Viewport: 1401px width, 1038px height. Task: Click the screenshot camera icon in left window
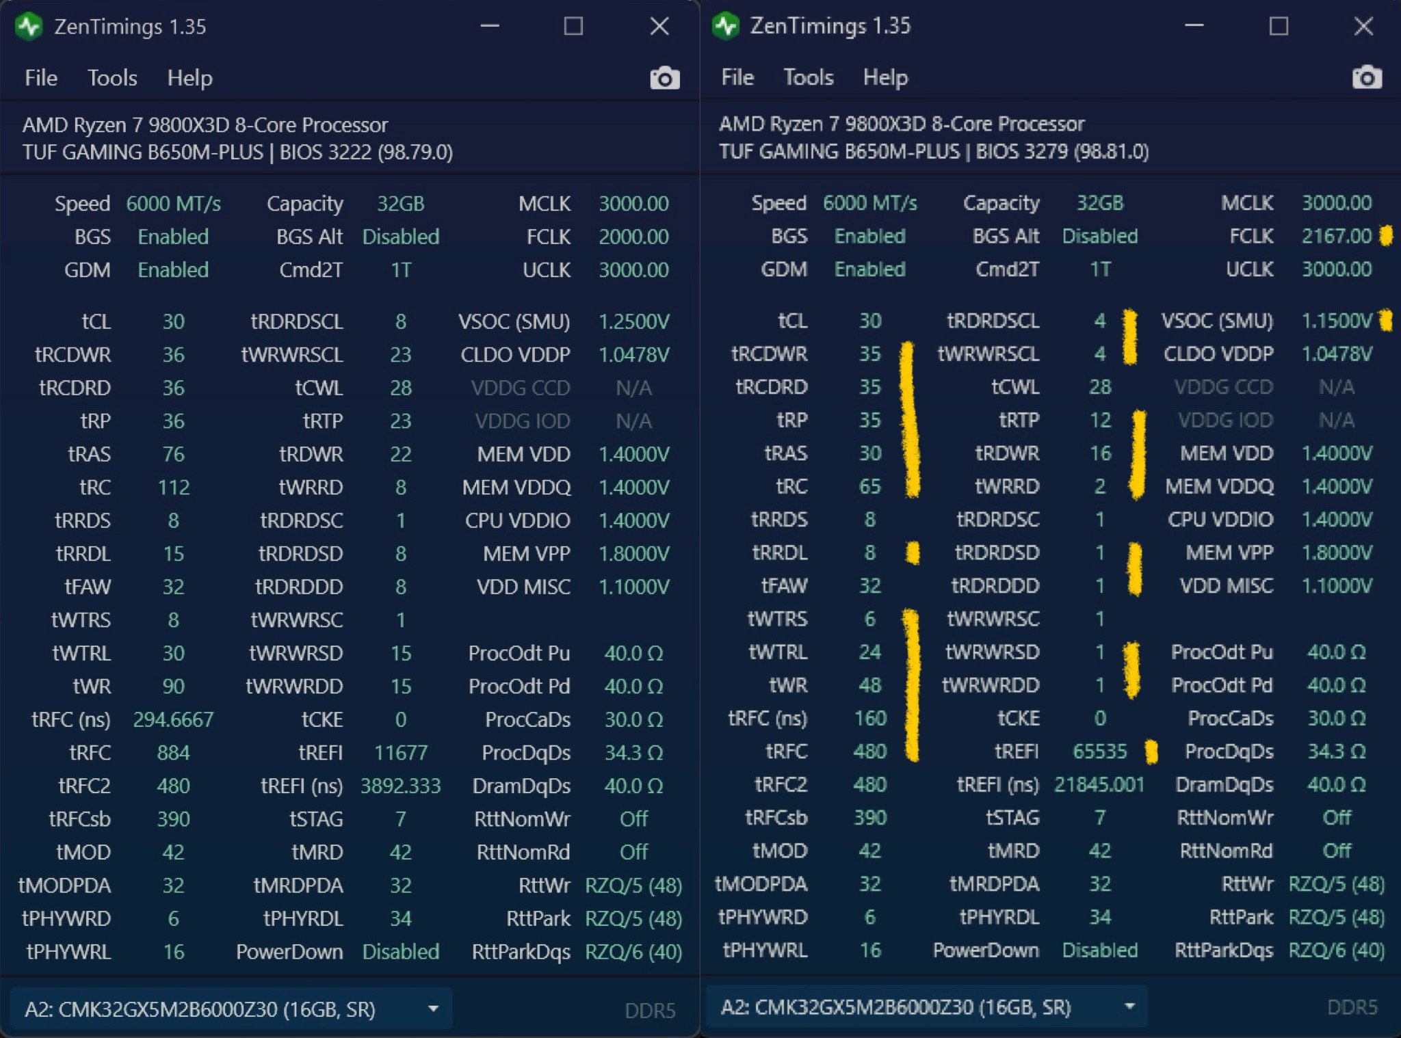click(664, 78)
